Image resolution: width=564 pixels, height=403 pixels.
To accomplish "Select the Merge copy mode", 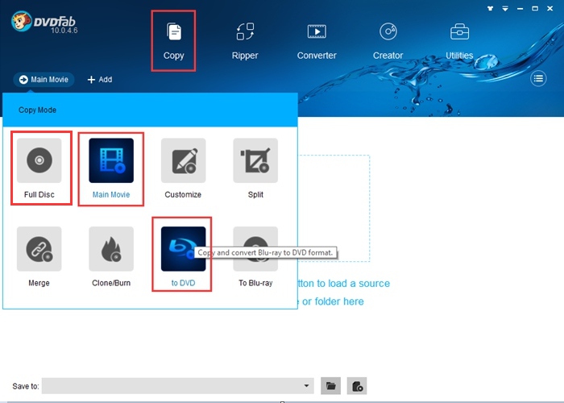I will tap(39, 257).
